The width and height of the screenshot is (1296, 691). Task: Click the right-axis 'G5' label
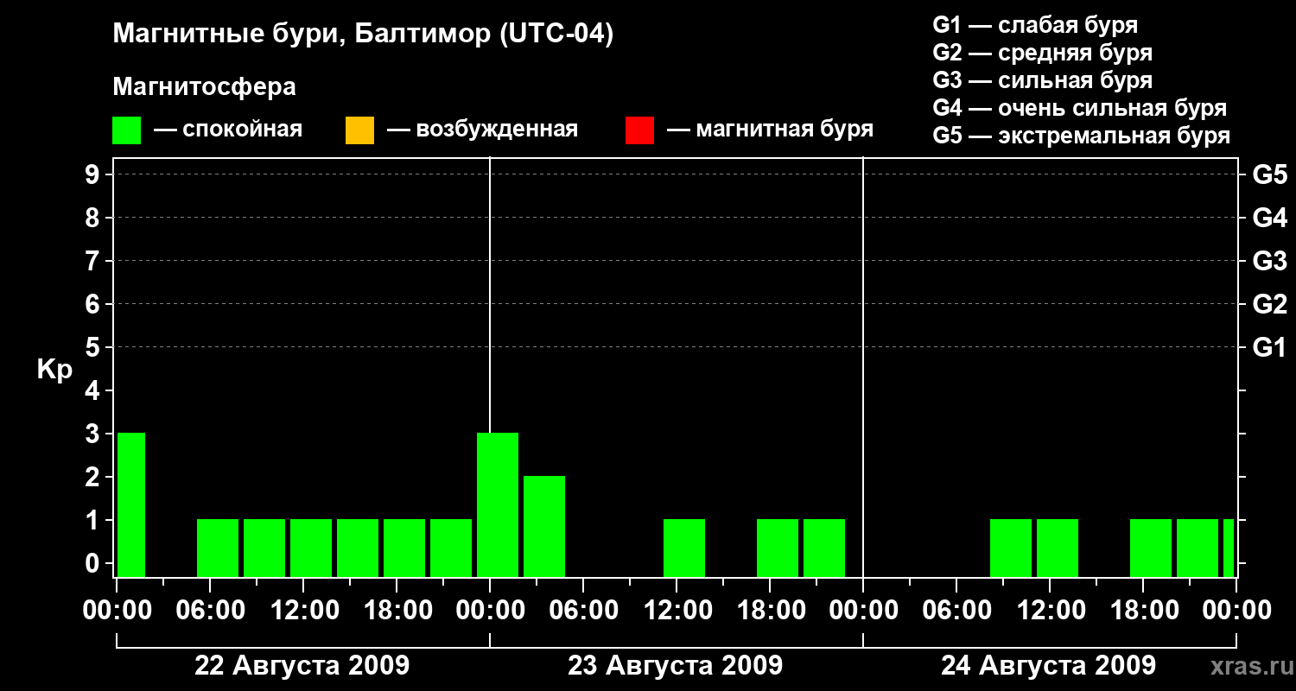pyautogui.click(x=1269, y=174)
